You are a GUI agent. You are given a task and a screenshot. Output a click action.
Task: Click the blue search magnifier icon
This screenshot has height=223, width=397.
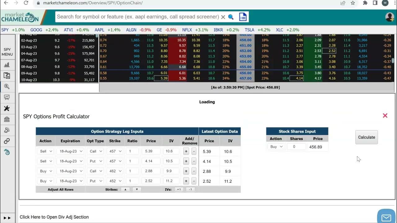coord(231,17)
